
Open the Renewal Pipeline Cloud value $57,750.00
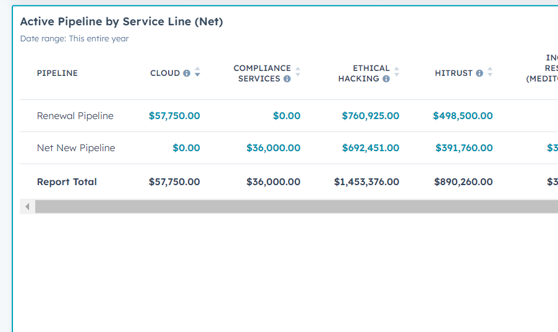174,116
